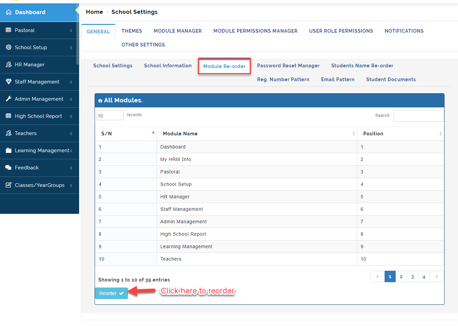Expand the Learning Management chevron
458x331 pixels.
71,151
